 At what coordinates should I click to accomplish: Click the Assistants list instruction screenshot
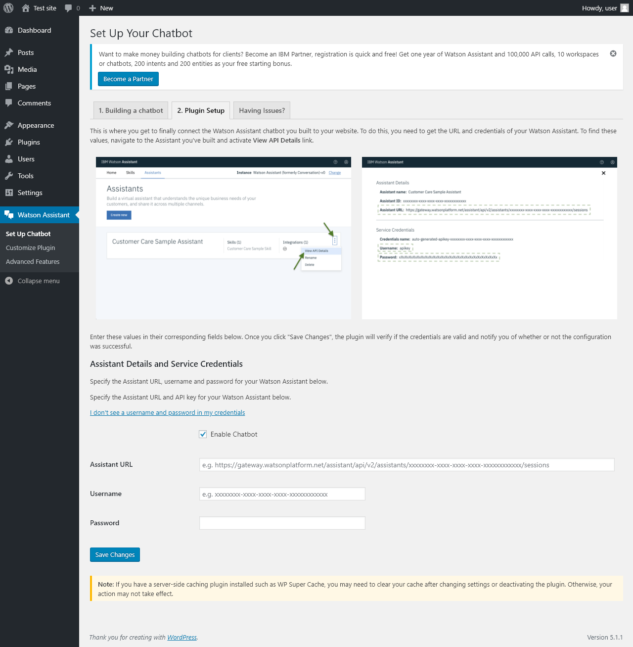pyautogui.click(x=224, y=238)
